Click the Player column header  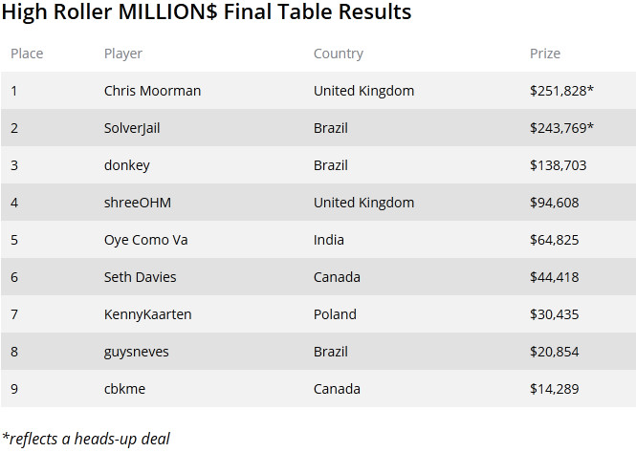tap(123, 54)
